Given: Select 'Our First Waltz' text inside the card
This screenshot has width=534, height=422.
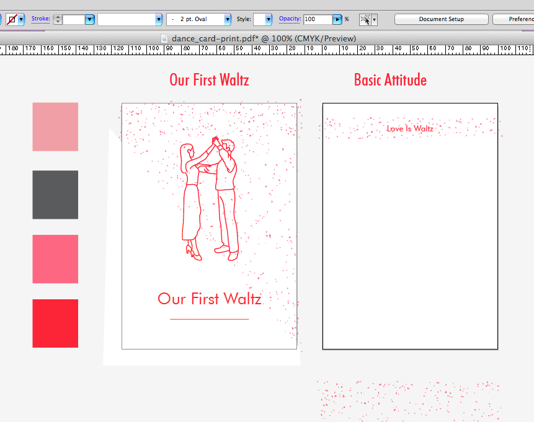Looking at the screenshot, I should pyautogui.click(x=210, y=299).
